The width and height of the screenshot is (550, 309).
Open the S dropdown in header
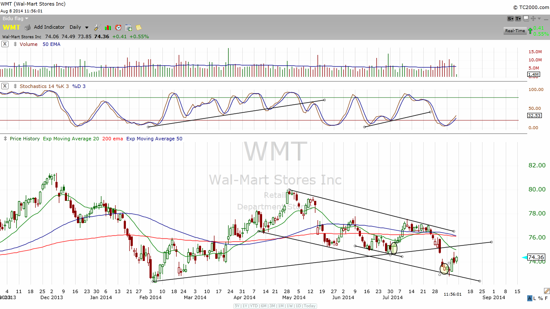(x=510, y=18)
